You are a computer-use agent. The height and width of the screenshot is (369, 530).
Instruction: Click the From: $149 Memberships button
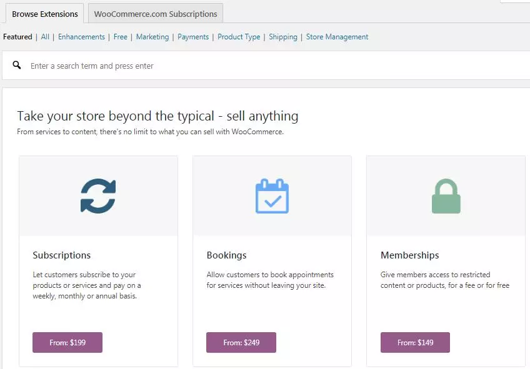[x=415, y=342]
